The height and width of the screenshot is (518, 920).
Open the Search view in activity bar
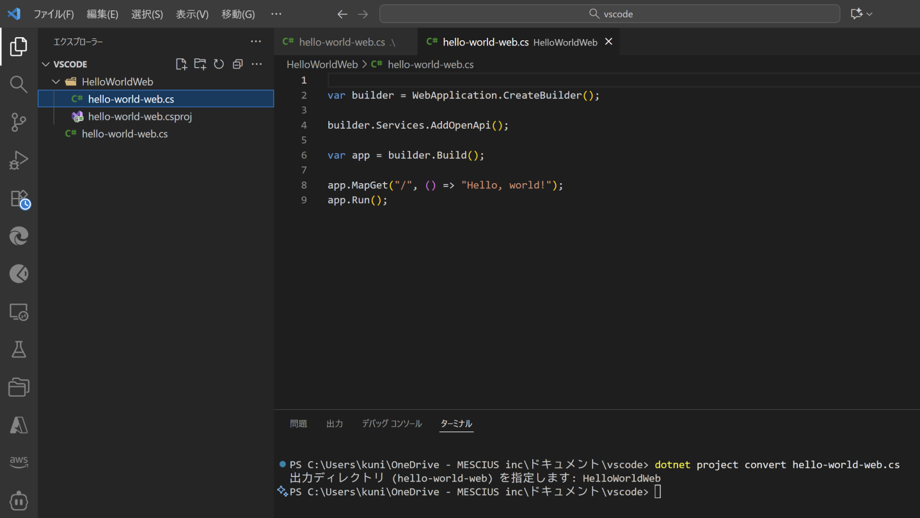(x=19, y=85)
